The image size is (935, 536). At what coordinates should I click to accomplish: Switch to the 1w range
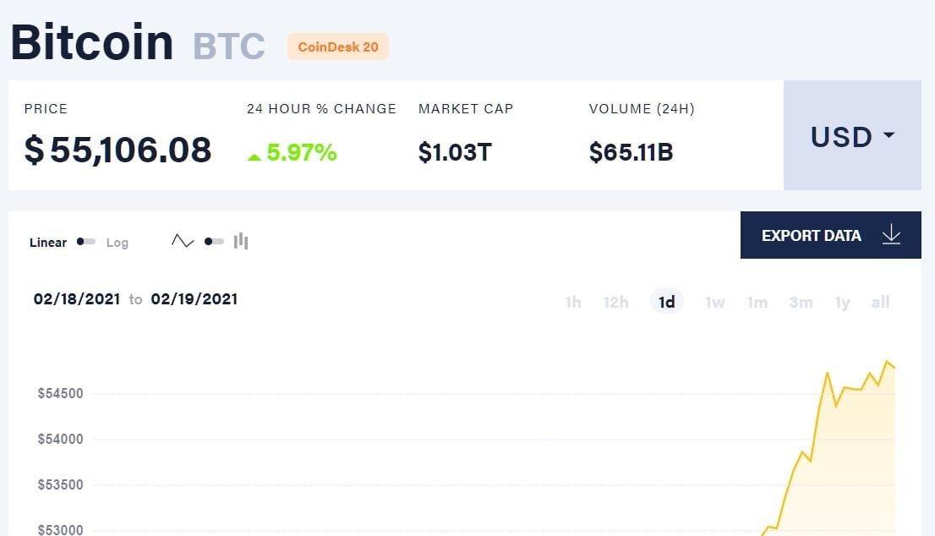[x=715, y=303]
